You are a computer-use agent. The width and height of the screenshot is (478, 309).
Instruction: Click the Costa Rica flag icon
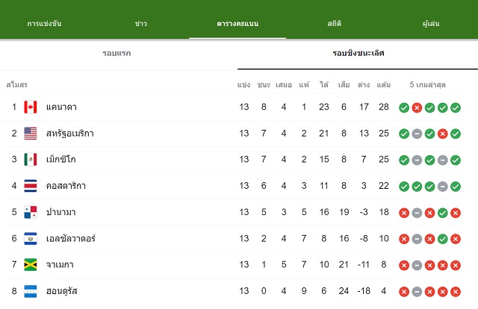pyautogui.click(x=31, y=186)
